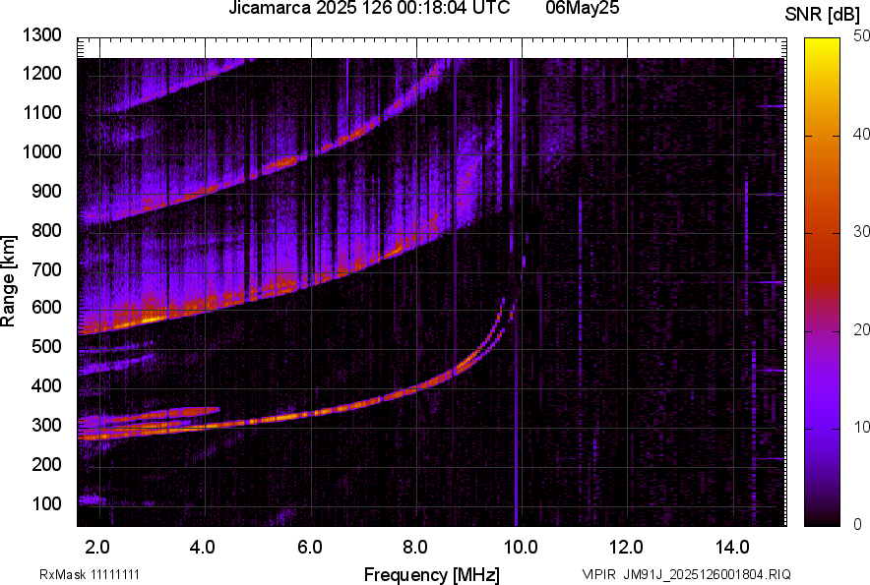Click the range tick label '1000'
The width and height of the screenshot is (870, 585).
41,151
